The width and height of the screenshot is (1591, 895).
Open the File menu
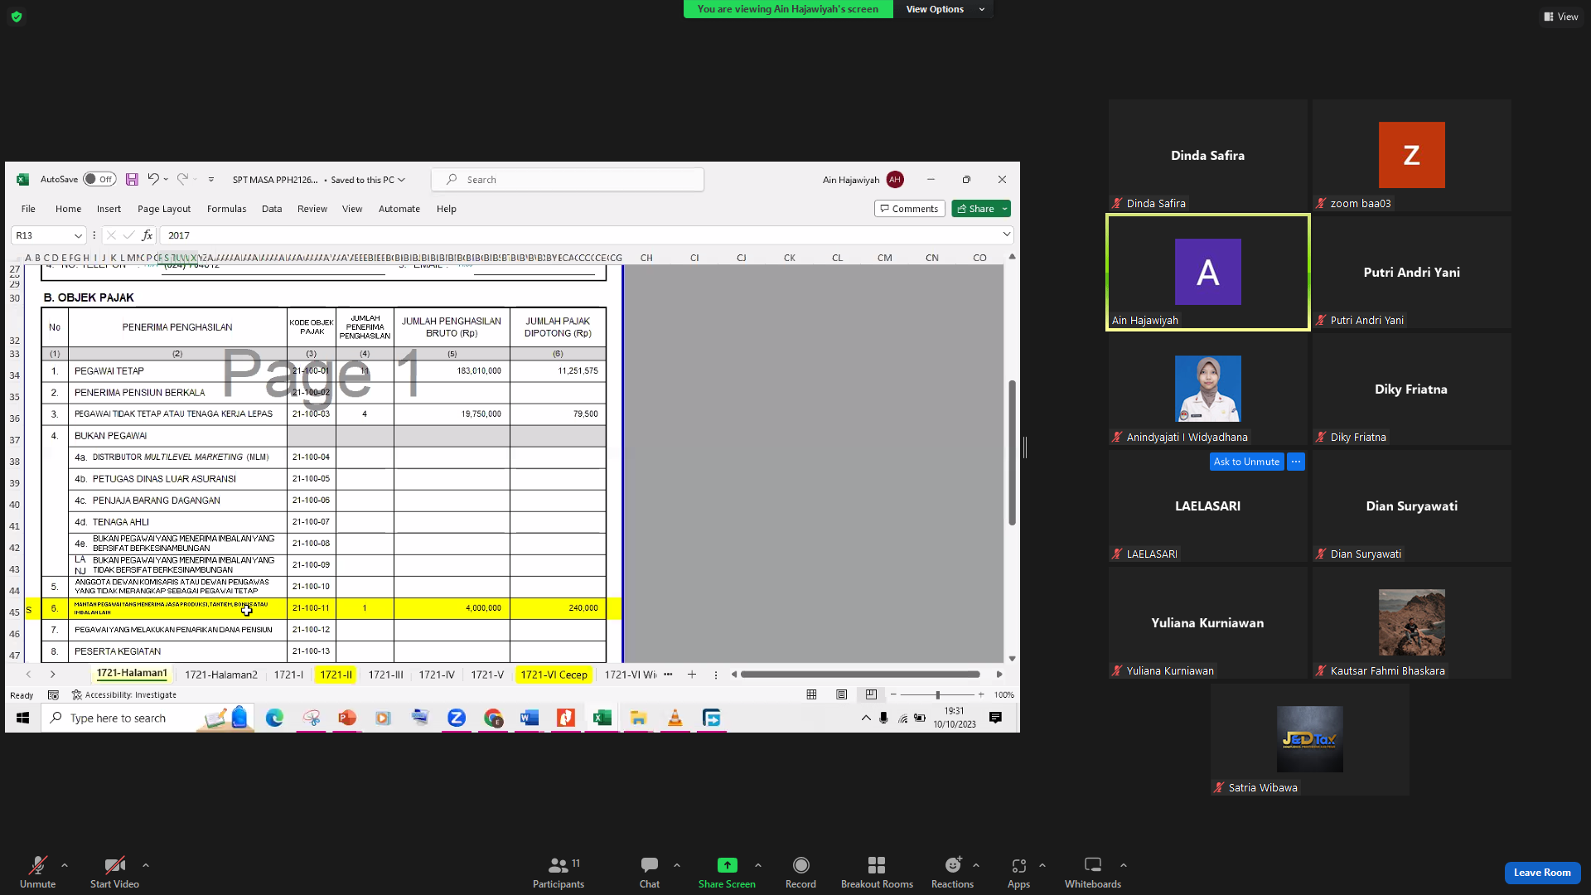click(x=28, y=209)
